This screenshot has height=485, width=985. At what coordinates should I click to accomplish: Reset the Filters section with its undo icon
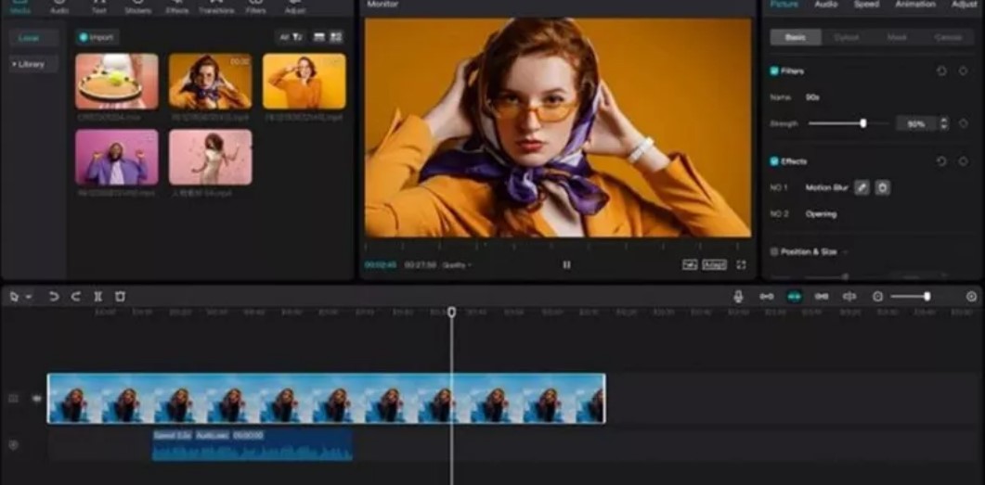941,71
